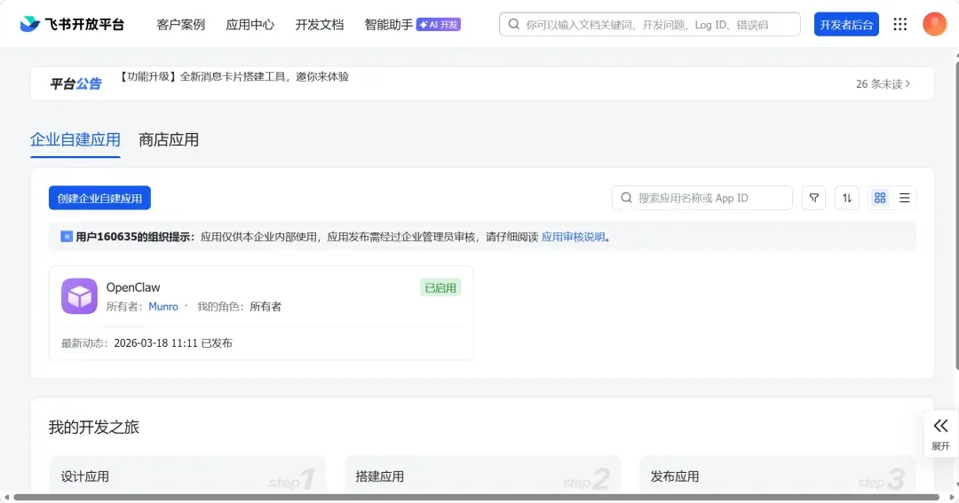Open the 开发文档 menu item
The height and width of the screenshot is (503, 959).
point(319,25)
